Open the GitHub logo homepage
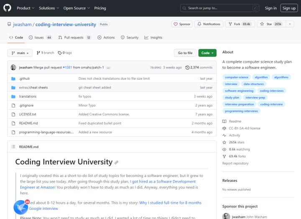 (x=7, y=8)
